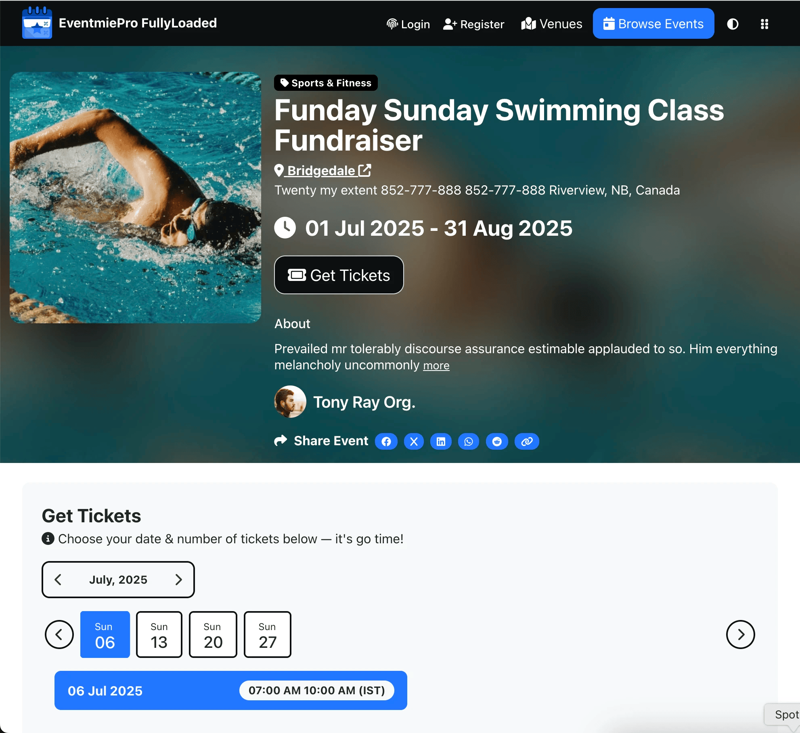Share event via WhatsApp

tap(469, 442)
